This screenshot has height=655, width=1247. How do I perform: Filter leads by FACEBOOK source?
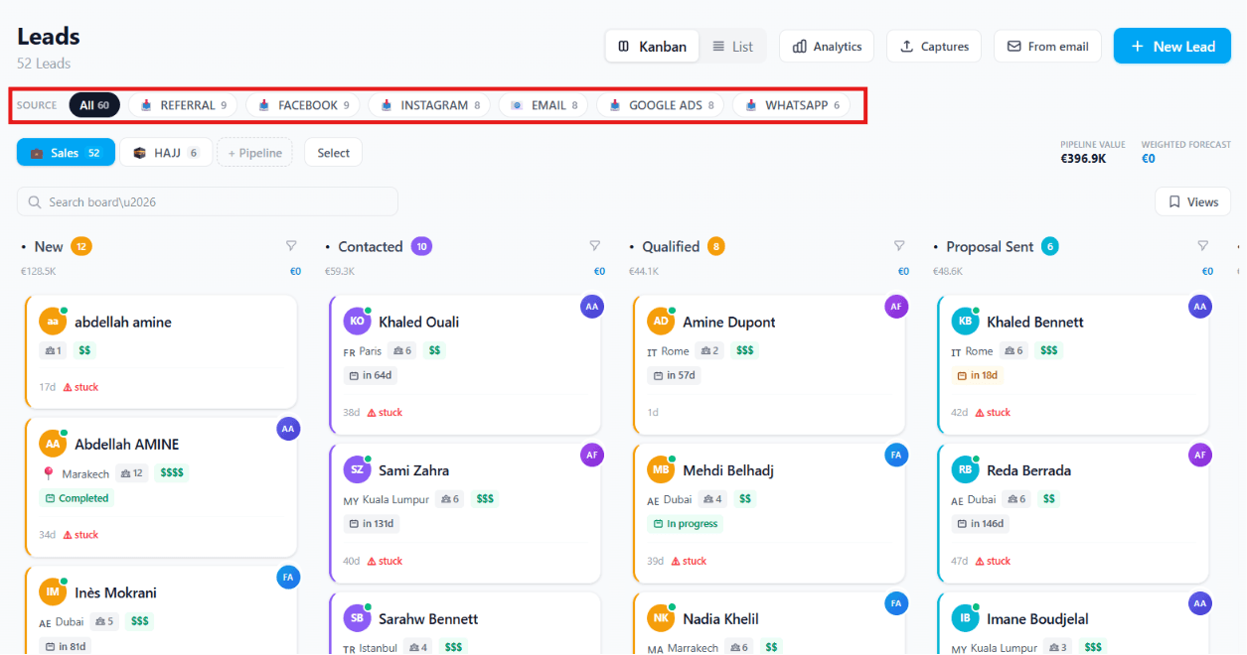[x=303, y=105]
